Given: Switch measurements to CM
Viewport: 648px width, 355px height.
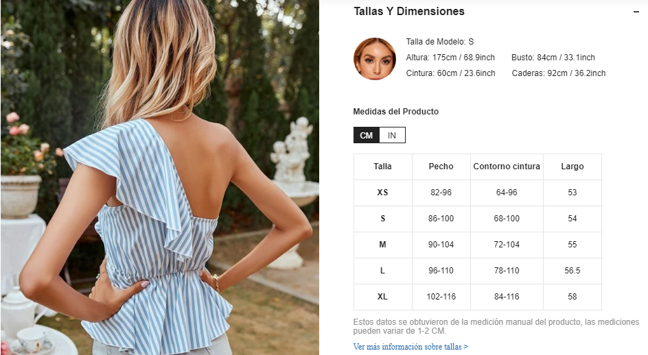Looking at the screenshot, I should pyautogui.click(x=366, y=135).
